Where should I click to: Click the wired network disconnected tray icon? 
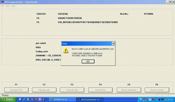pos(144,99)
